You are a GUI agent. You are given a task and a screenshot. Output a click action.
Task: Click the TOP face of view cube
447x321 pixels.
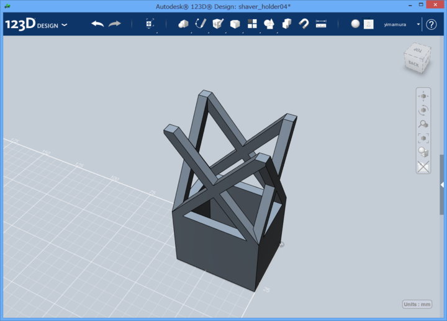coord(417,50)
